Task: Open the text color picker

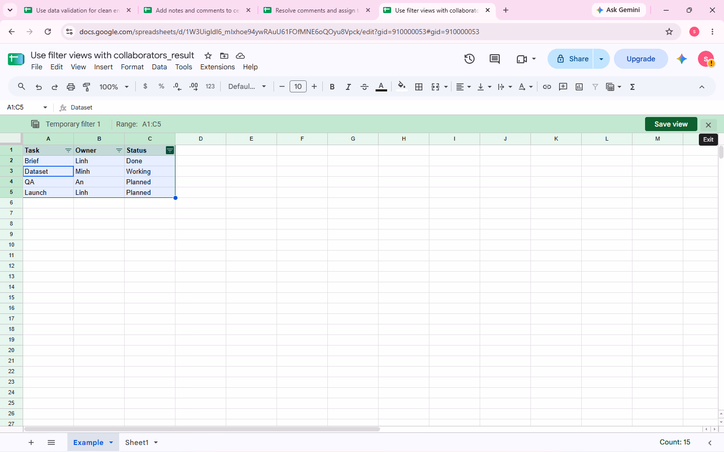Action: pyautogui.click(x=382, y=87)
